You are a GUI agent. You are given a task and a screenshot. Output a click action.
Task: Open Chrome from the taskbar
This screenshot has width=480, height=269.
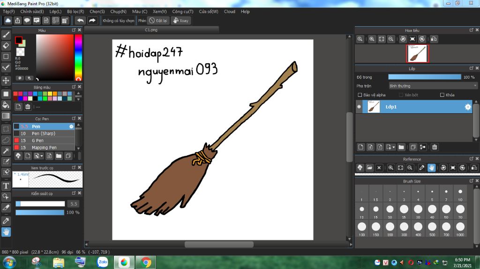[146, 262]
